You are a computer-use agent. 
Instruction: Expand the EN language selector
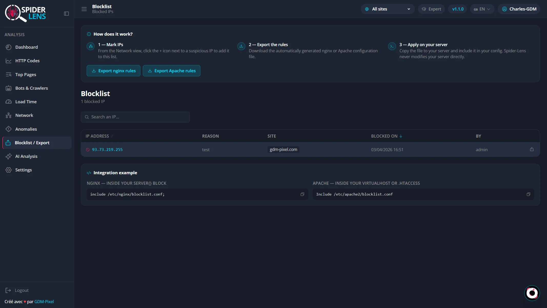pyautogui.click(x=482, y=9)
